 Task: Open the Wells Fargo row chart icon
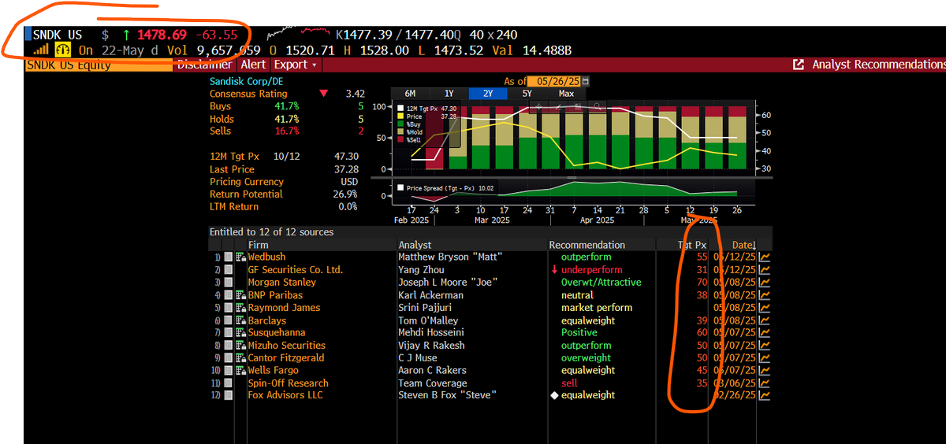764,370
